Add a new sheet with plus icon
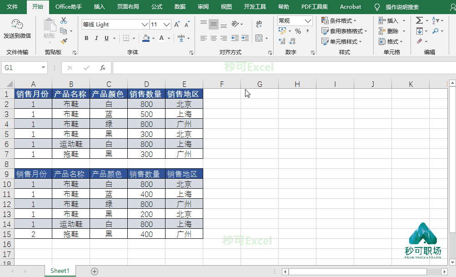The width and height of the screenshot is (456, 277). (x=95, y=272)
